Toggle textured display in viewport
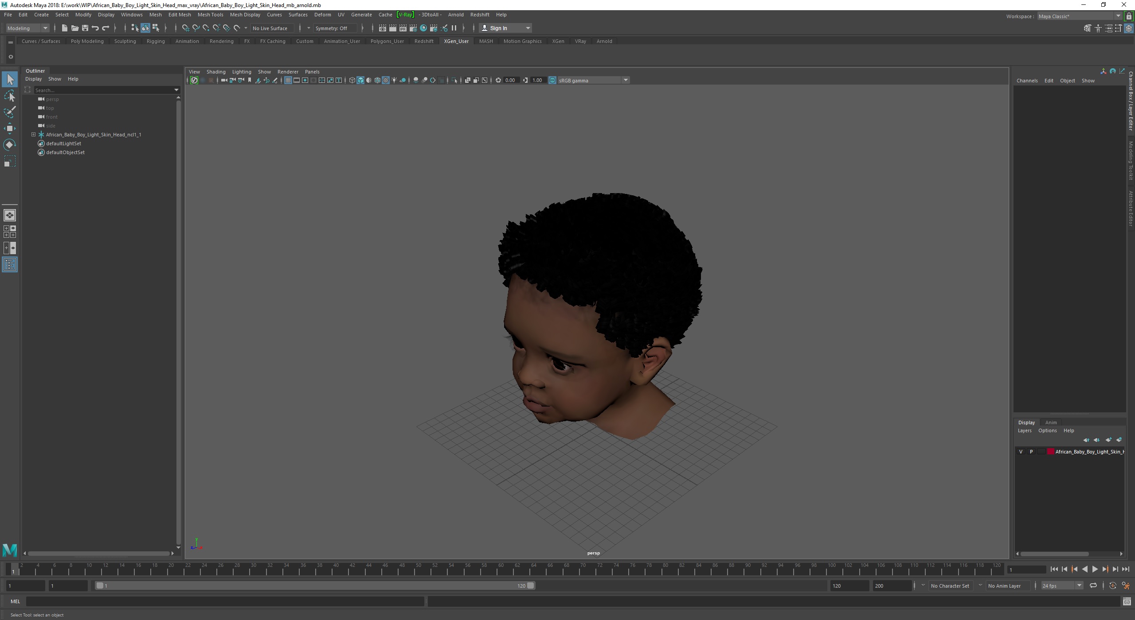 pyautogui.click(x=386, y=80)
